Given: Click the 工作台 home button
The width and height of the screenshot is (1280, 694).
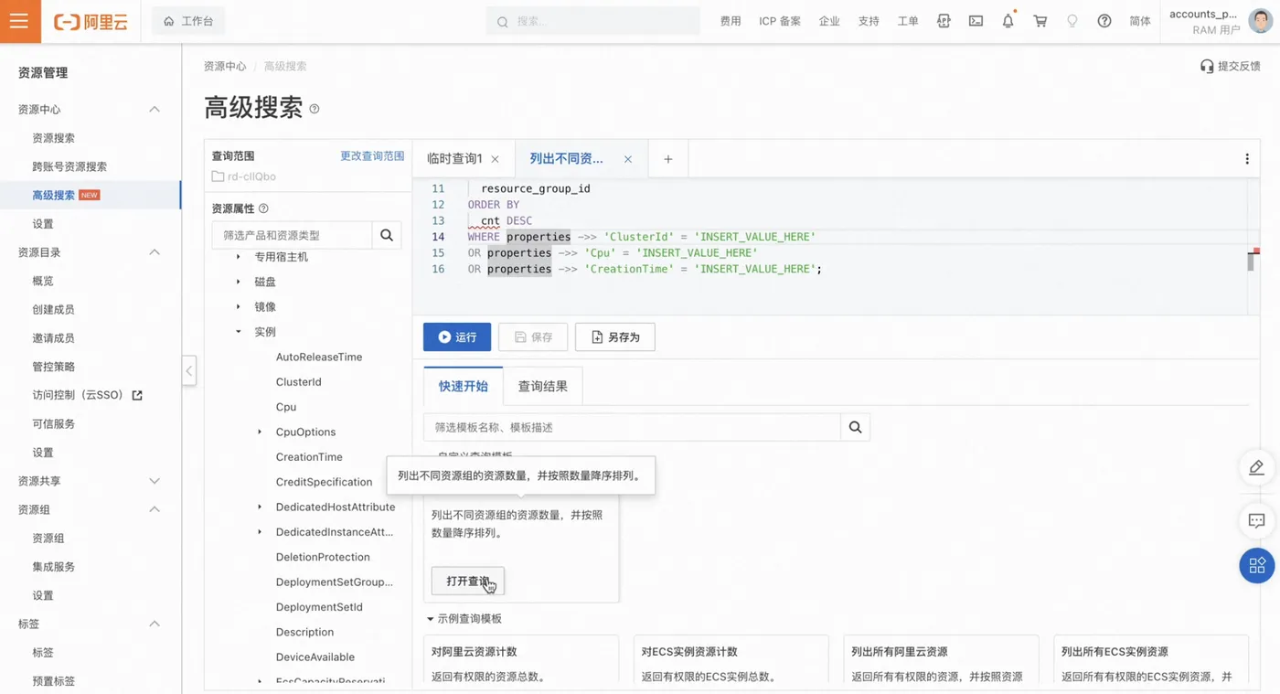Looking at the screenshot, I should tap(188, 21).
